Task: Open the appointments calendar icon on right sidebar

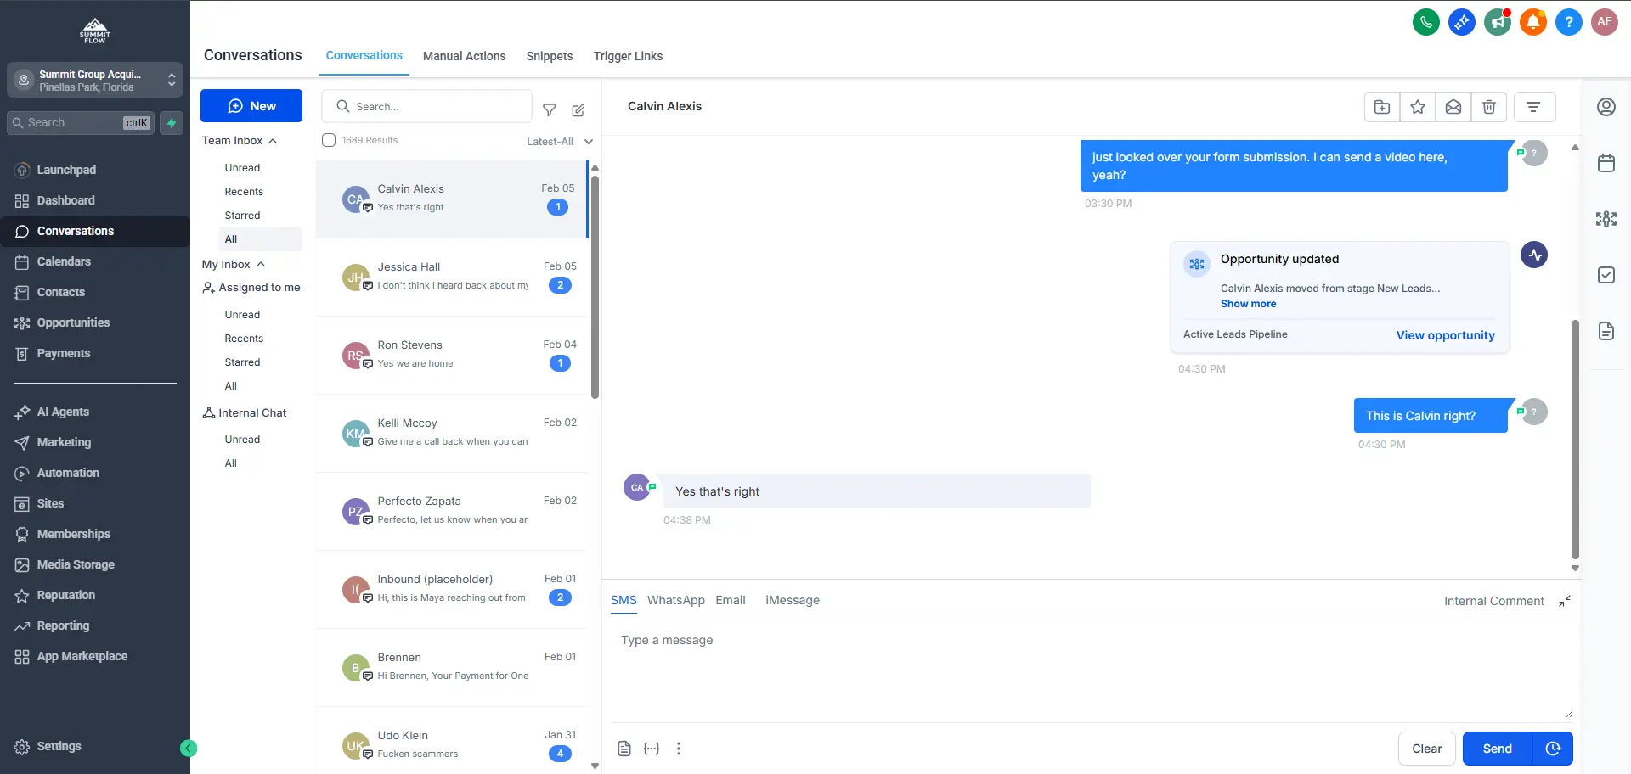Action: [1606, 163]
